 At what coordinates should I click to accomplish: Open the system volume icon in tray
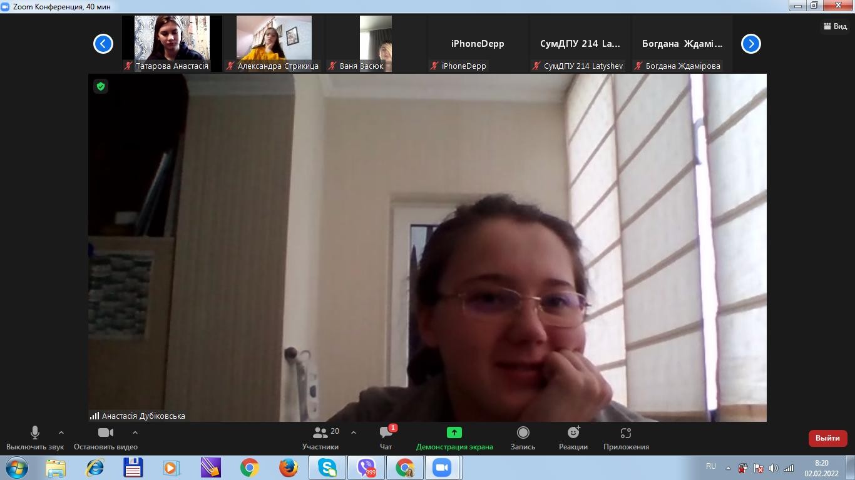(x=773, y=468)
